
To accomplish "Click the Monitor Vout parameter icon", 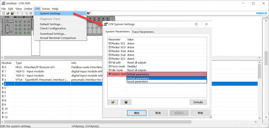I will 110,51.
